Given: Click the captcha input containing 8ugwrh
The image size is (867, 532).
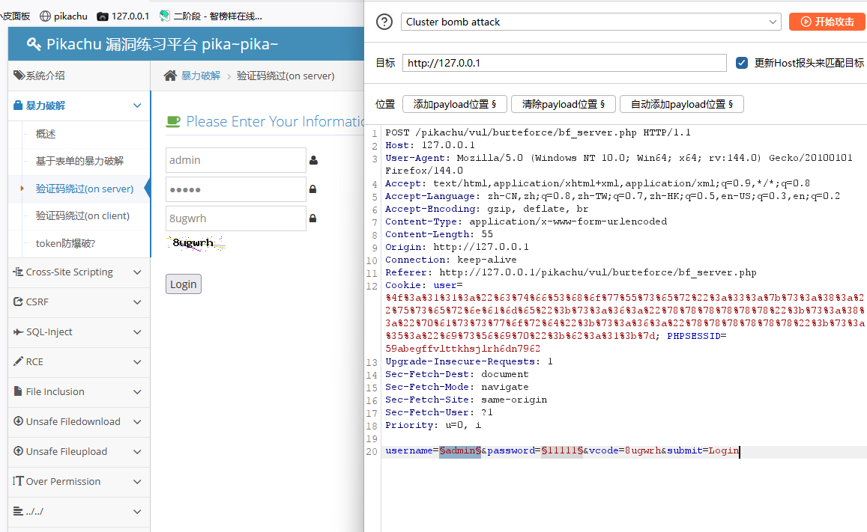Looking at the screenshot, I should pyautogui.click(x=235, y=218).
